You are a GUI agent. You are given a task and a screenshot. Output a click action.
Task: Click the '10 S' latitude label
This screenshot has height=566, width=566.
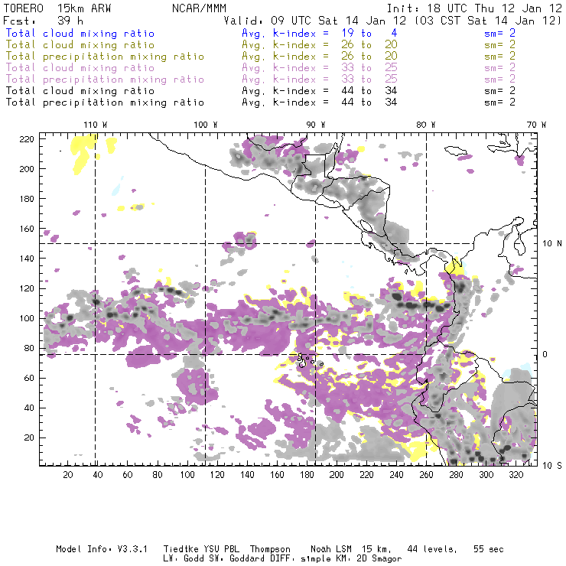(x=552, y=466)
